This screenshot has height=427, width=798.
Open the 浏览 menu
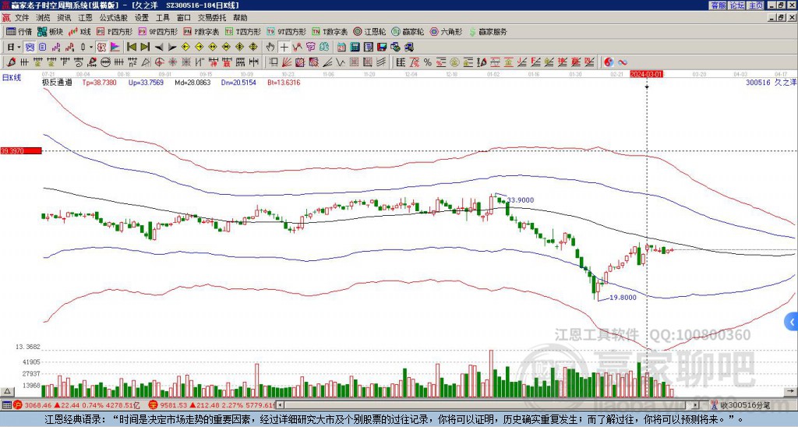tap(44, 18)
